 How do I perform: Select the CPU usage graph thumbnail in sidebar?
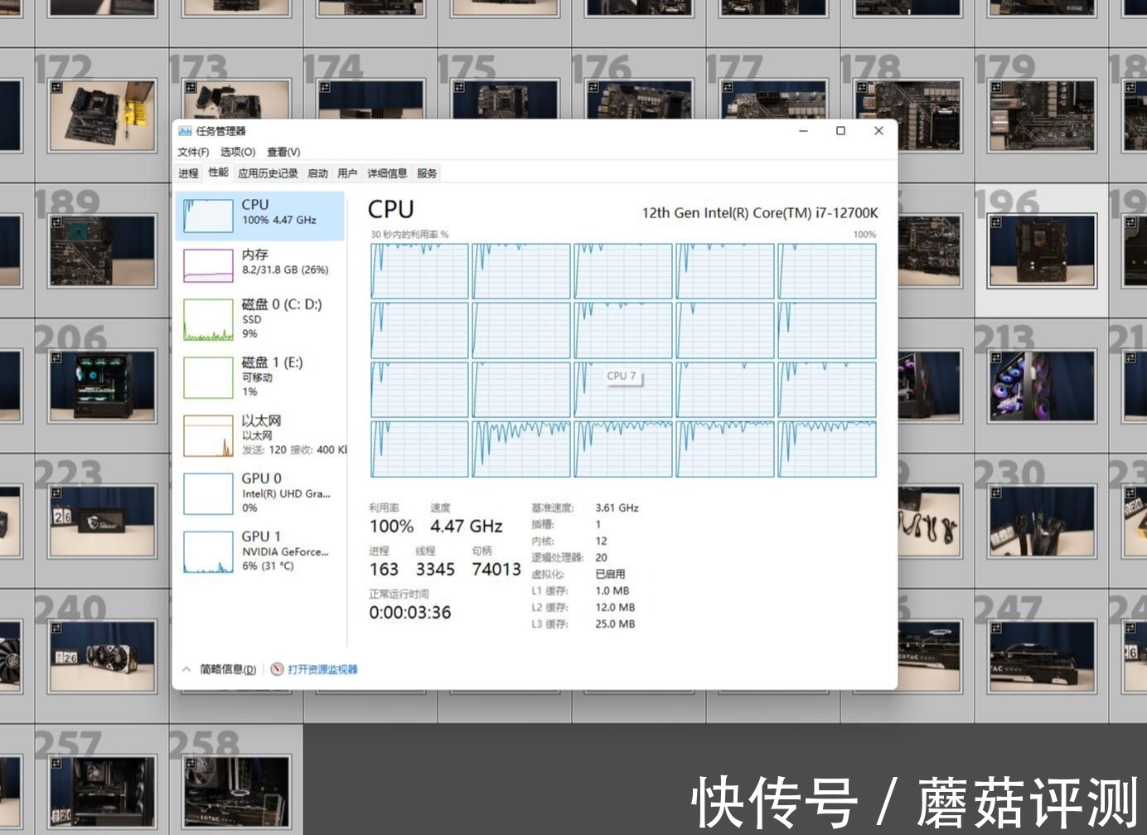tap(208, 216)
